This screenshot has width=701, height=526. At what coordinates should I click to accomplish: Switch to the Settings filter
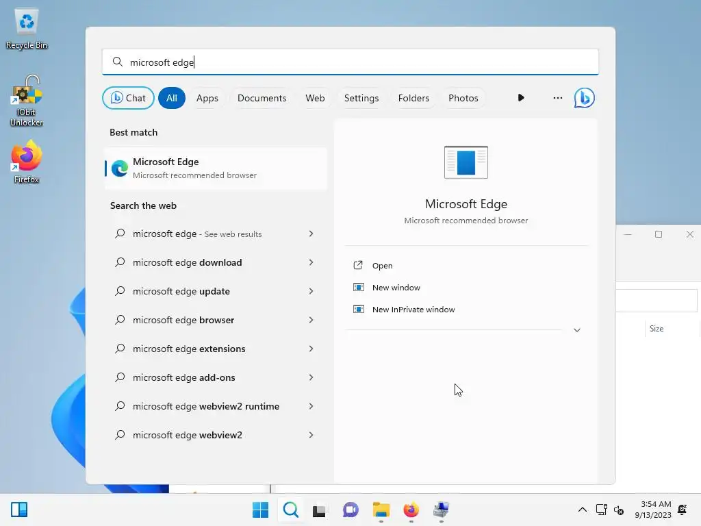(x=361, y=98)
